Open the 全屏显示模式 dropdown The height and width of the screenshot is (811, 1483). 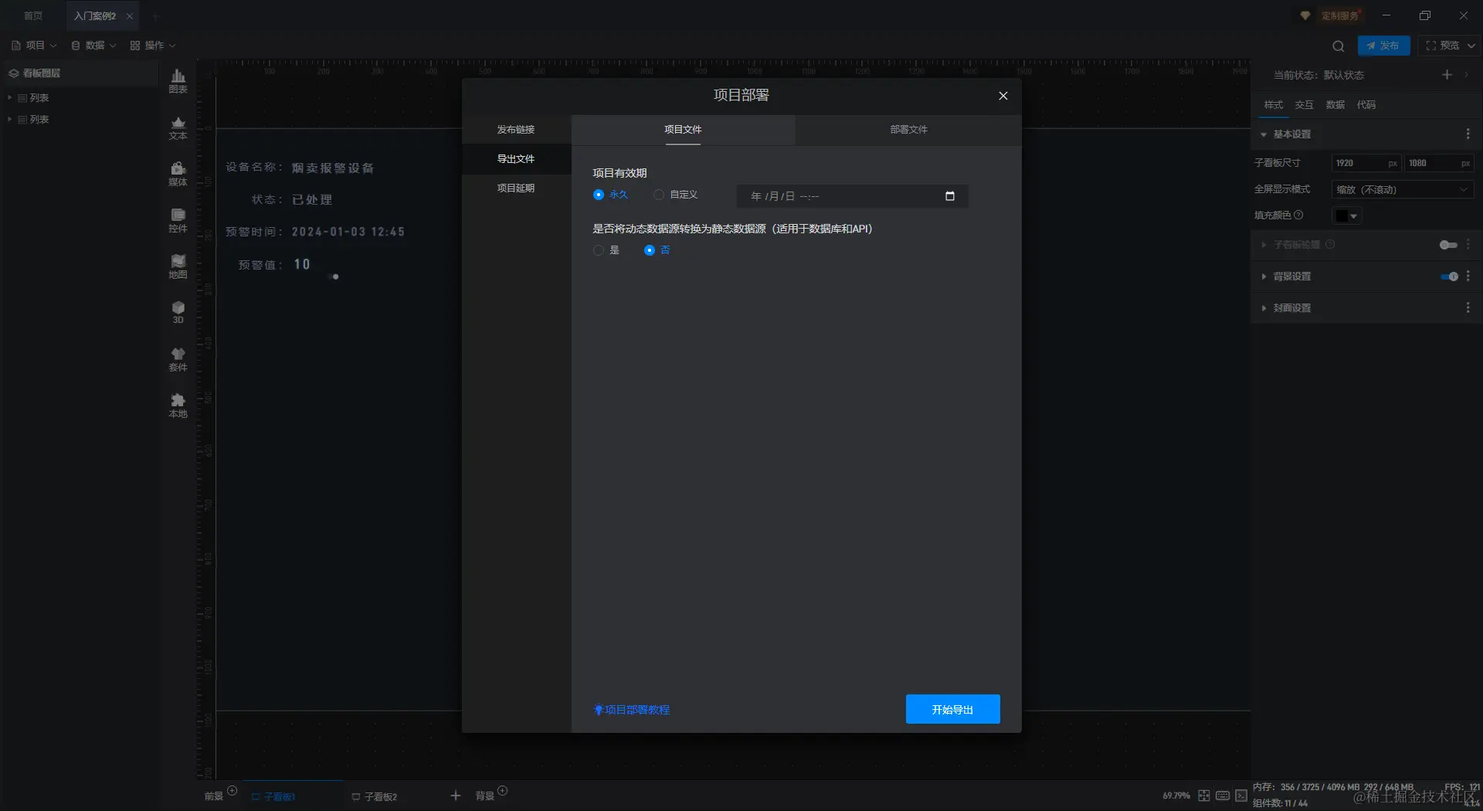pyautogui.click(x=1403, y=190)
